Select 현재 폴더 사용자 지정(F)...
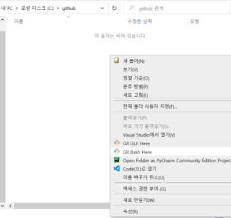This screenshot has height=218, width=231. [171, 106]
